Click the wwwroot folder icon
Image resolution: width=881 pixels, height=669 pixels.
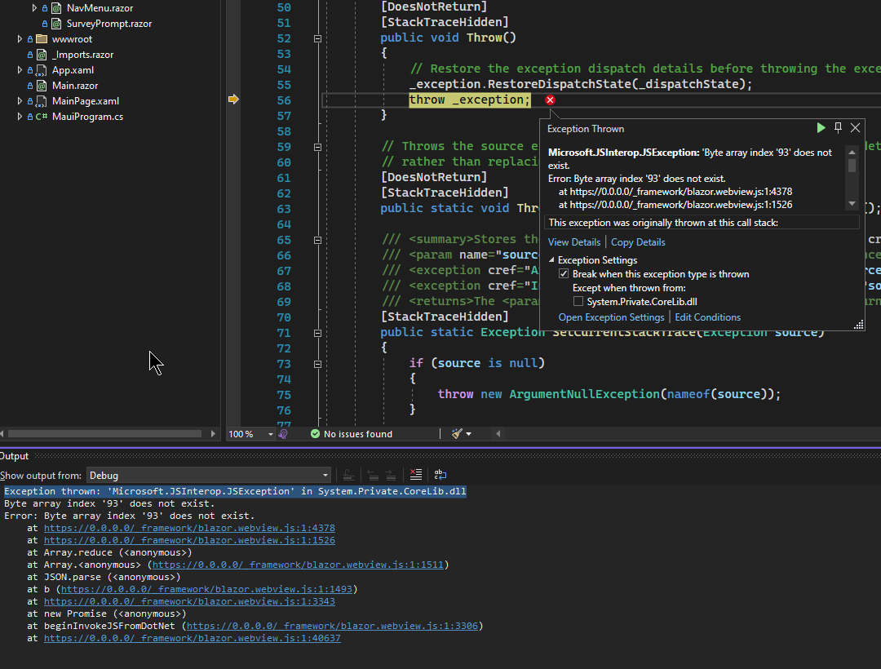(x=42, y=39)
